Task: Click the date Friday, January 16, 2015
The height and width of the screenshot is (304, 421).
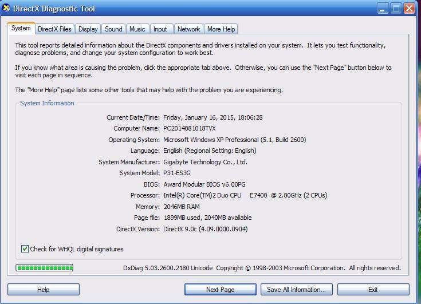Action: [x=198, y=117]
